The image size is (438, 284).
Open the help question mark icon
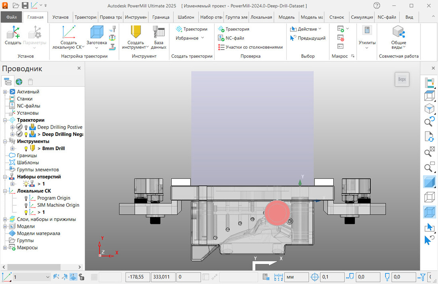coord(377,6)
